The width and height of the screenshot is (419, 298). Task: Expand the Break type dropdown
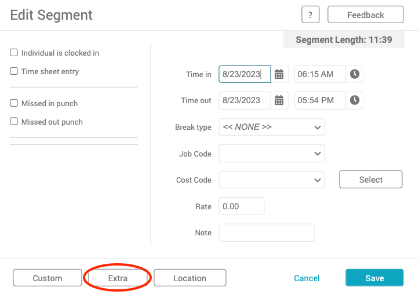click(x=271, y=127)
